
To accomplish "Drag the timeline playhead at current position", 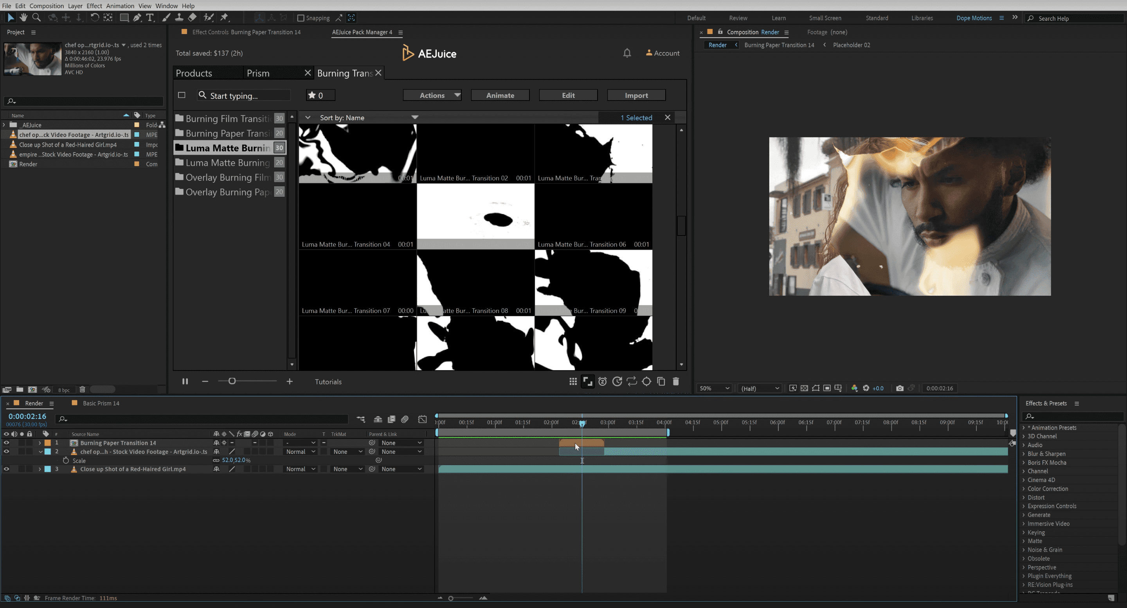I will (x=582, y=423).
